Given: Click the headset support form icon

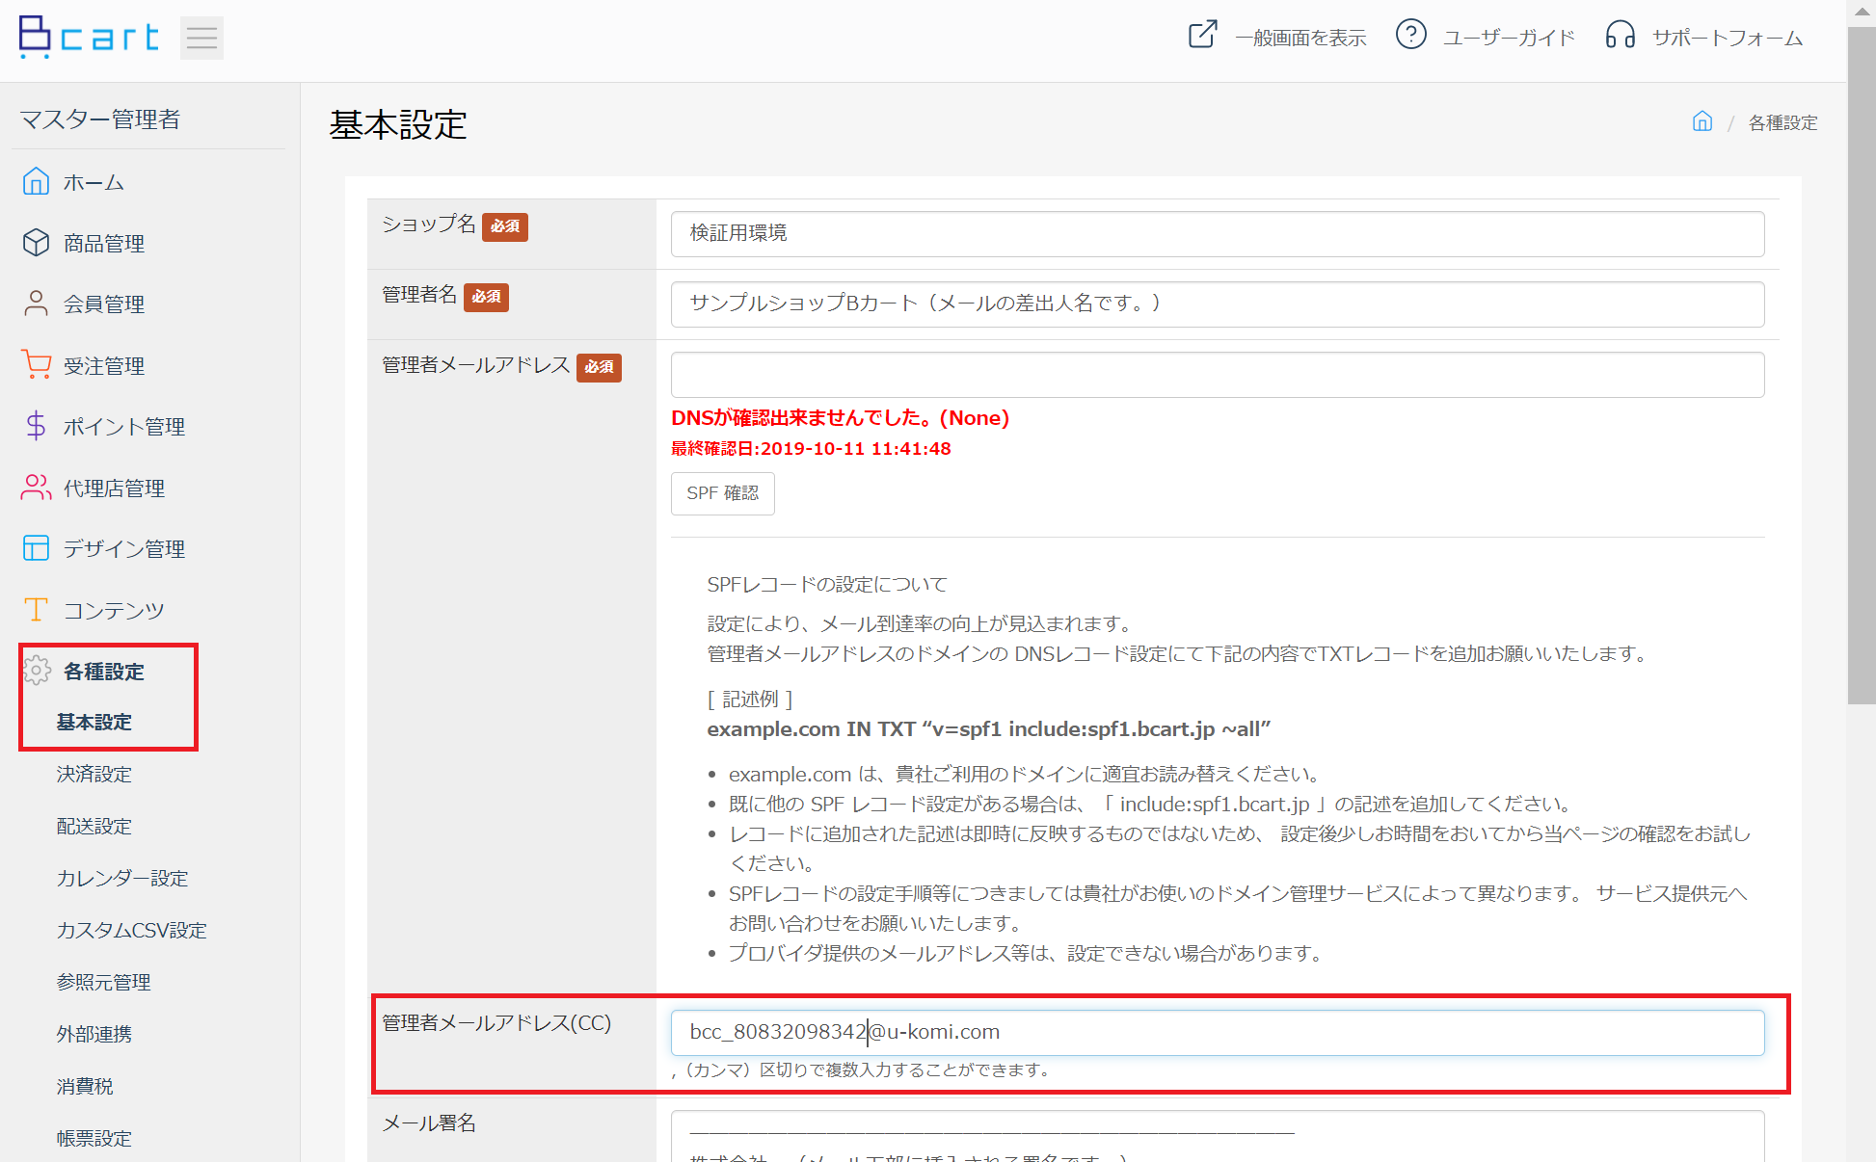Looking at the screenshot, I should coord(1620,36).
